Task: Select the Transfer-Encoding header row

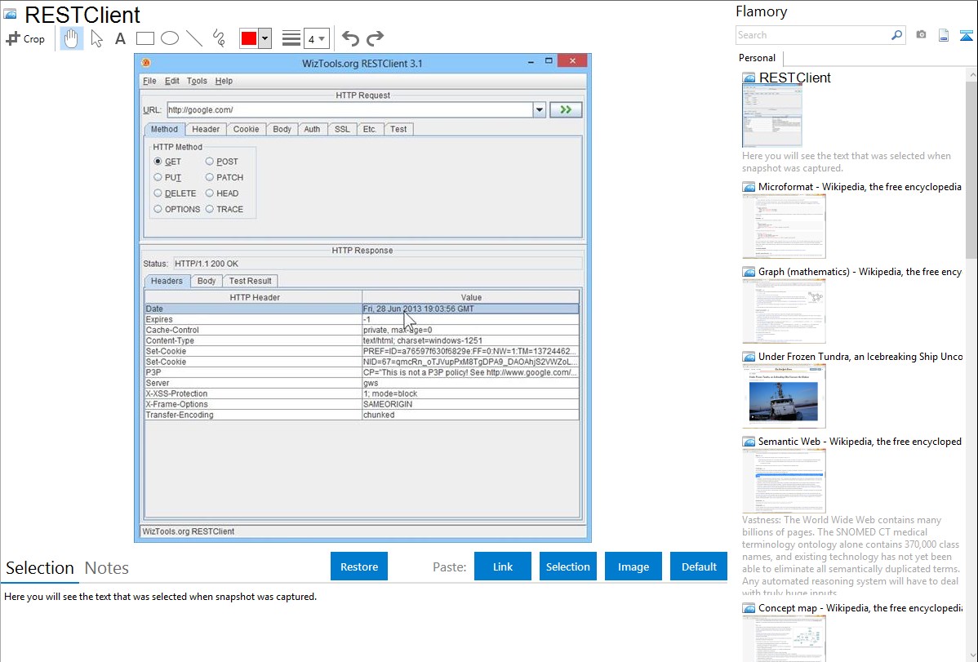Action: point(362,415)
